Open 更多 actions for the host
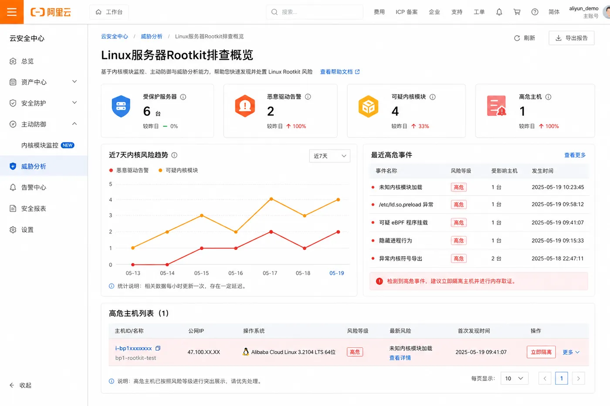 click(x=571, y=352)
